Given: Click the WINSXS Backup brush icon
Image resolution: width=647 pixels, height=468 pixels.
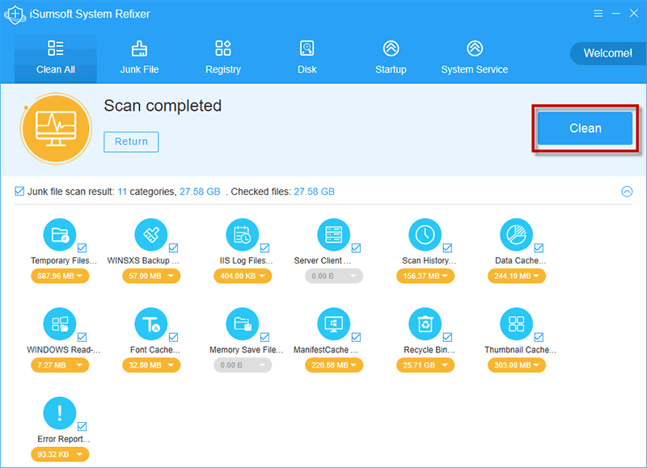Looking at the screenshot, I should (x=151, y=234).
